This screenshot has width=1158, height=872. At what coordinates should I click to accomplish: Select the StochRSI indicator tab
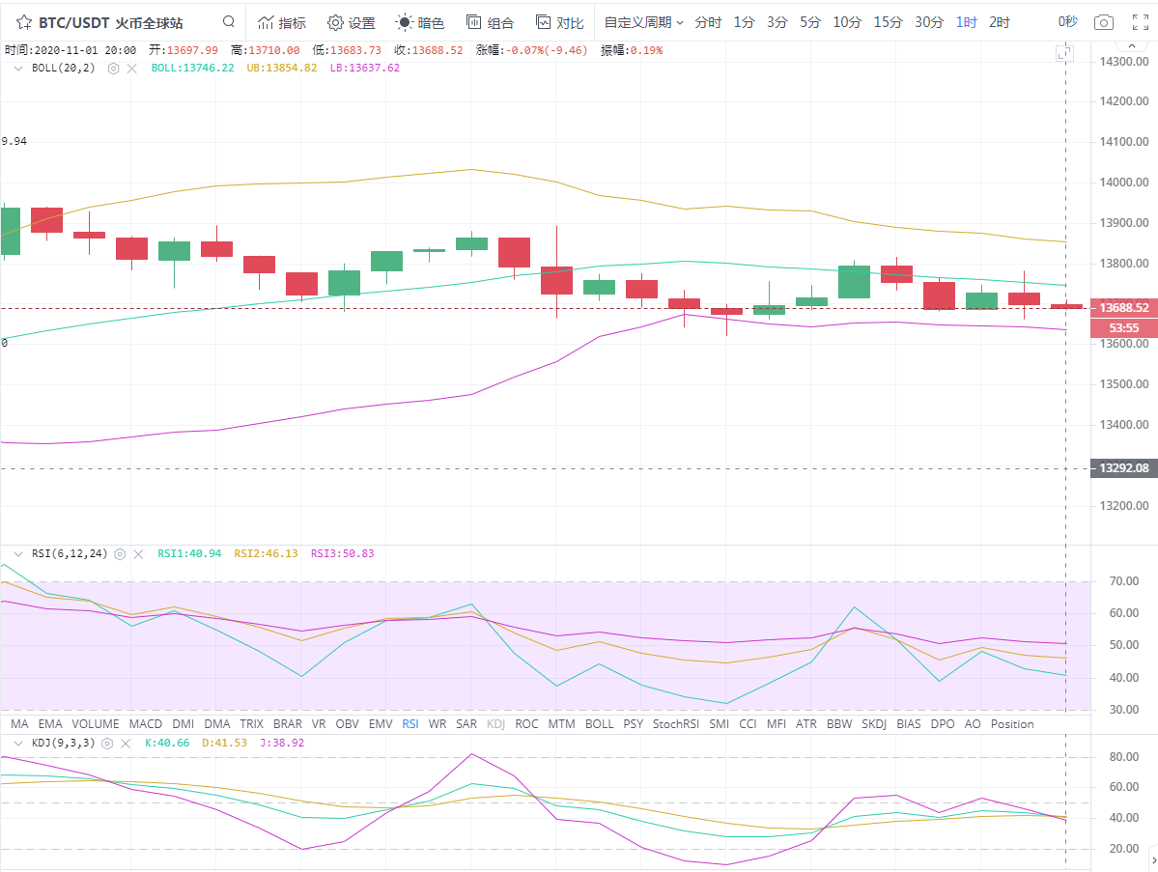point(676,723)
